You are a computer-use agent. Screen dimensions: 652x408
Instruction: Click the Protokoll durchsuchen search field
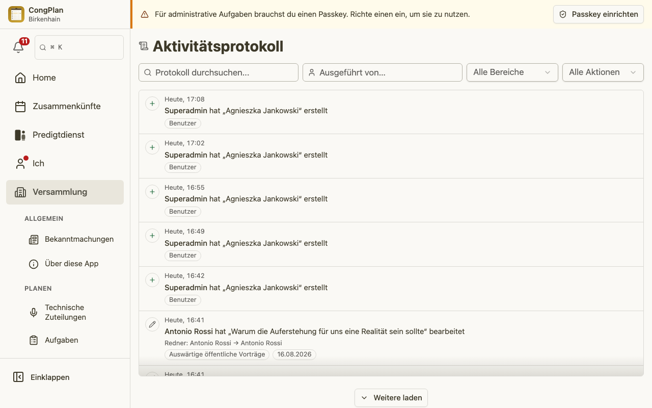tap(219, 72)
